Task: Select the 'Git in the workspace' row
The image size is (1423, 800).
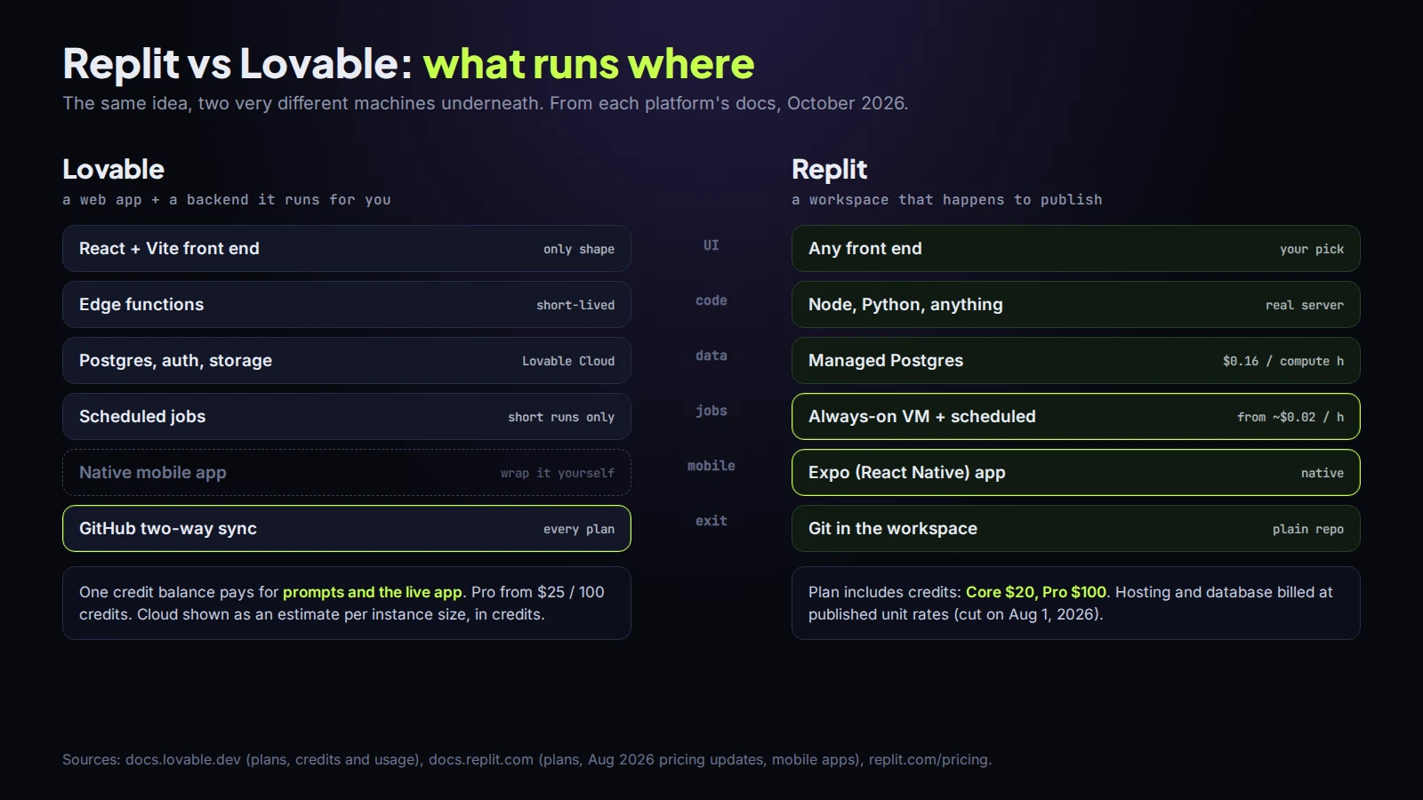Action: pyautogui.click(x=1076, y=529)
